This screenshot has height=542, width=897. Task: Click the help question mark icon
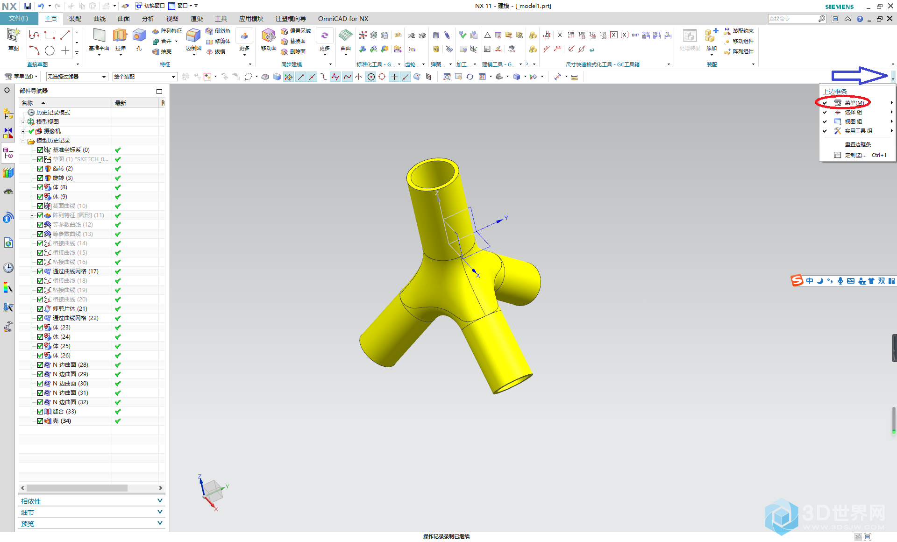[x=860, y=19]
